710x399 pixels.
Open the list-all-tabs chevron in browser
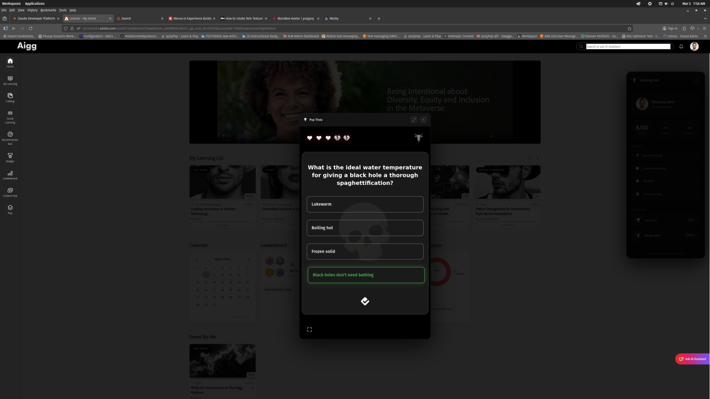click(705, 19)
